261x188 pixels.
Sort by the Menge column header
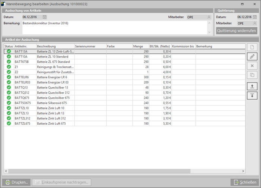141,46
